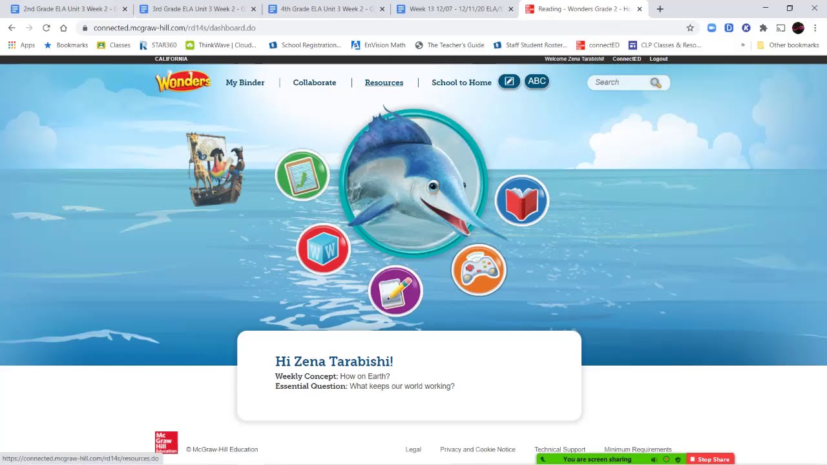Open the Resources menu

tap(384, 83)
